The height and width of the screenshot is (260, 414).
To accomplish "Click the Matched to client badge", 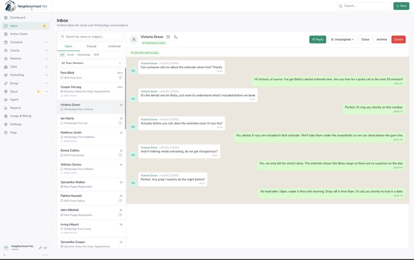I will point(154,43).
